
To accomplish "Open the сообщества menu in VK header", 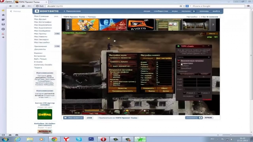I will [161, 11].
